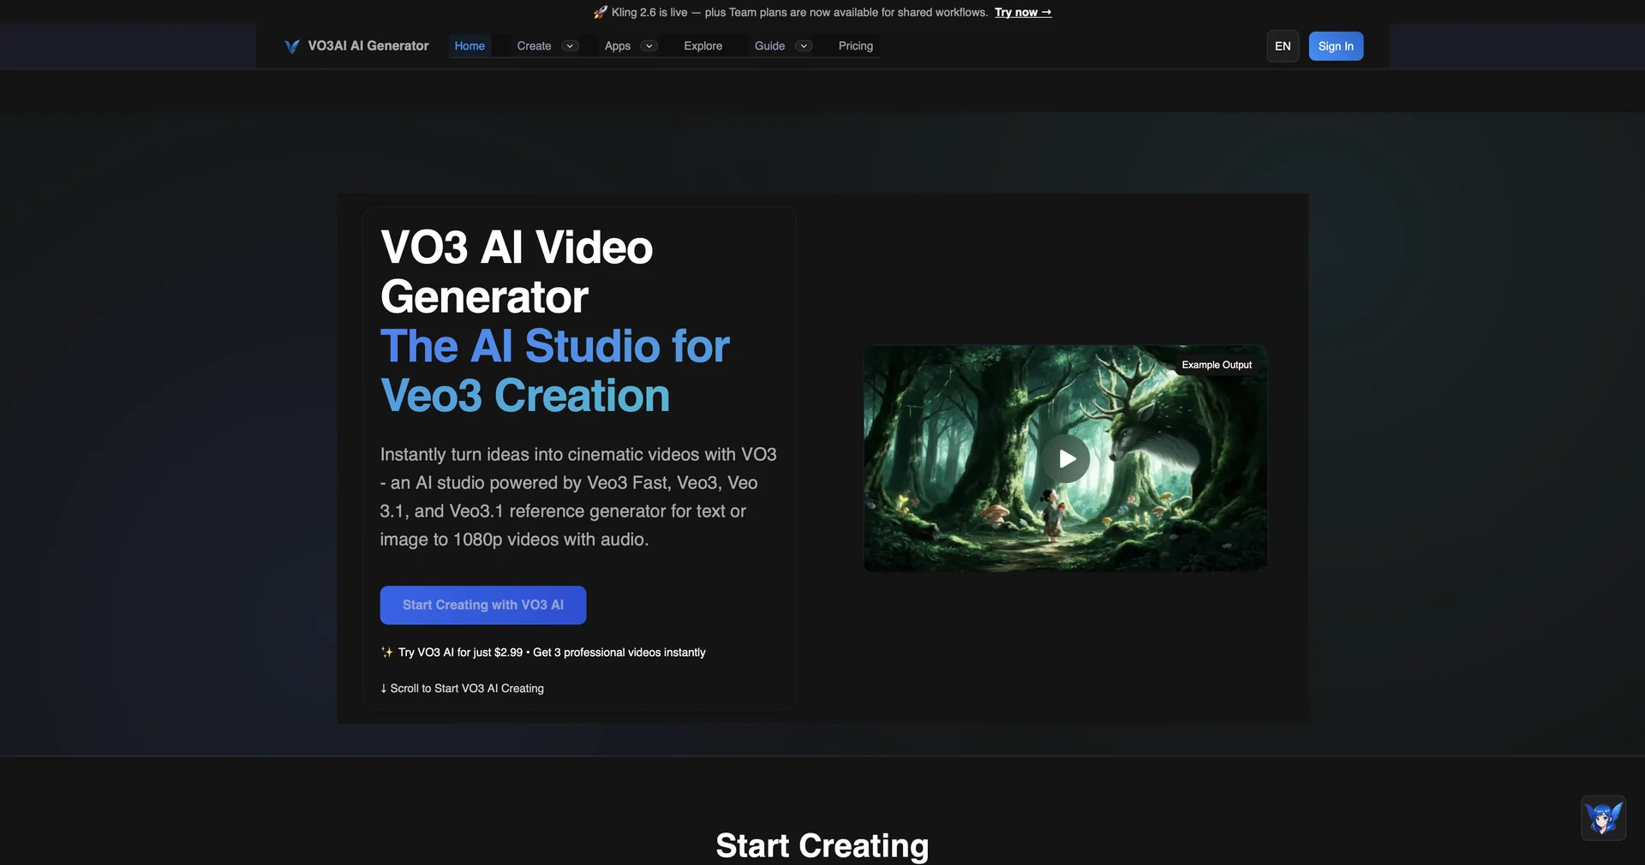Click the $2.99 trial offer text

coord(543,653)
